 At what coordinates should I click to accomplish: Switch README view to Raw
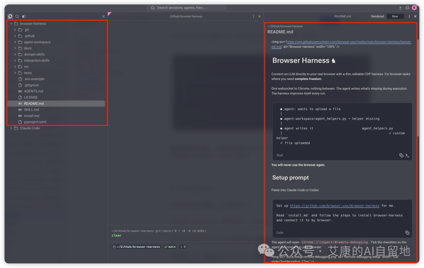pos(395,16)
